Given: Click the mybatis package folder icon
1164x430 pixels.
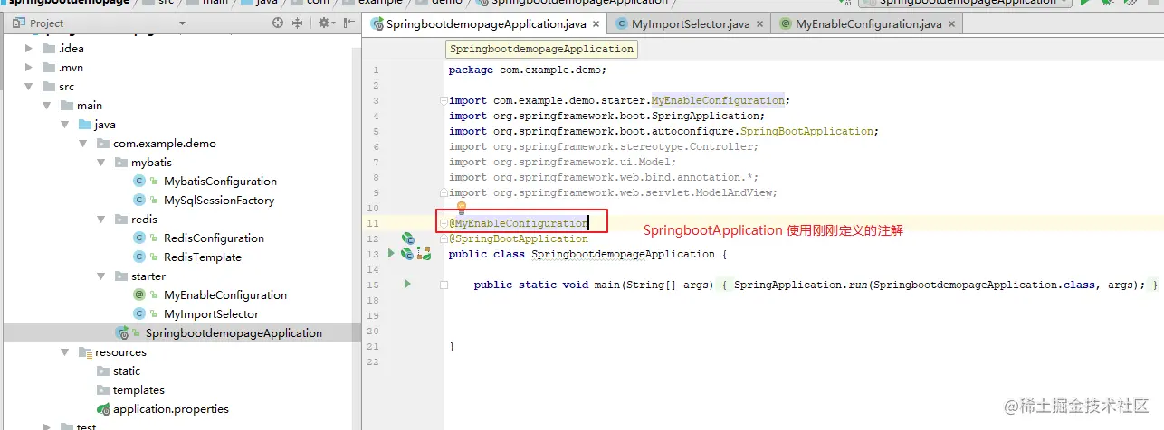Looking at the screenshot, I should 121,163.
